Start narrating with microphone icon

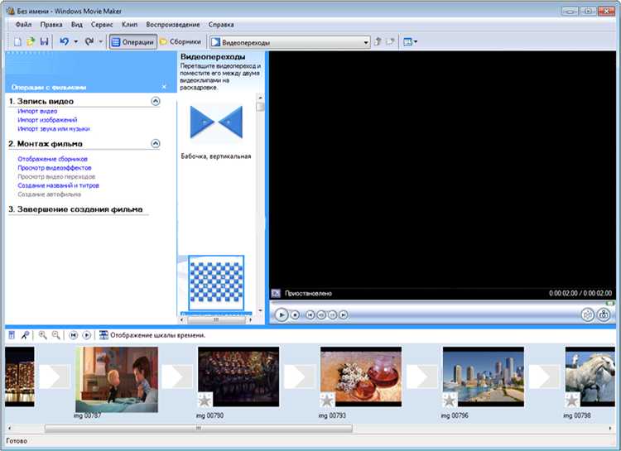25,335
